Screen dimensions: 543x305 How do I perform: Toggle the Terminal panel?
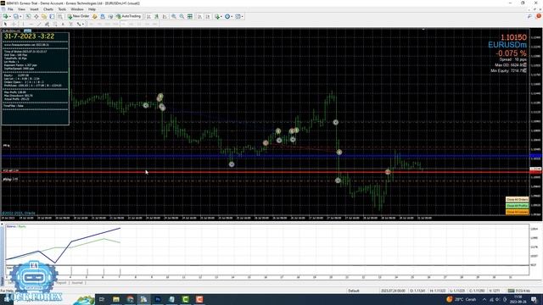pyautogui.click(x=52, y=16)
